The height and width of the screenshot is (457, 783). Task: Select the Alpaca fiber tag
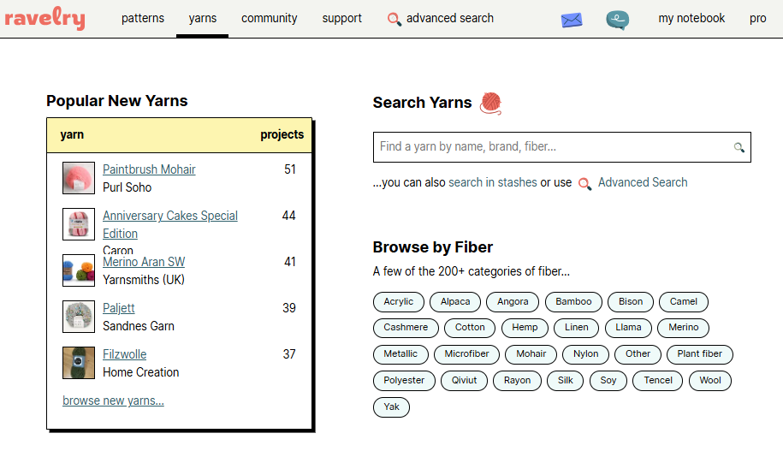pyautogui.click(x=455, y=301)
